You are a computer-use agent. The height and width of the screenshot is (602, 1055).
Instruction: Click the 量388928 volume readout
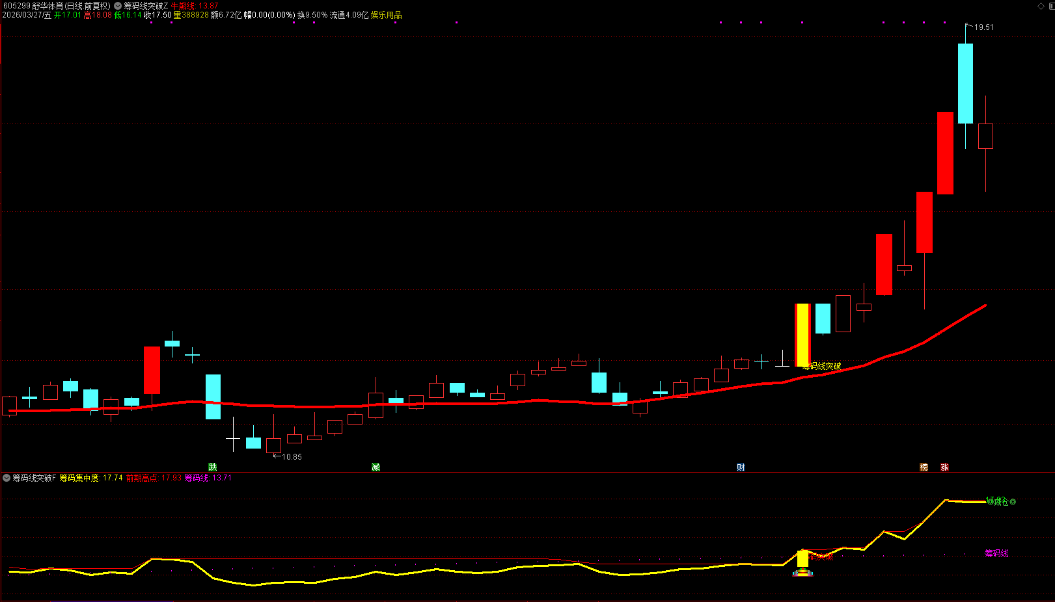coord(191,15)
